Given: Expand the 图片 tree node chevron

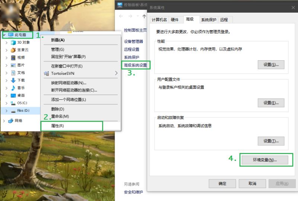Looking at the screenshot, I should [x=6, y=65].
